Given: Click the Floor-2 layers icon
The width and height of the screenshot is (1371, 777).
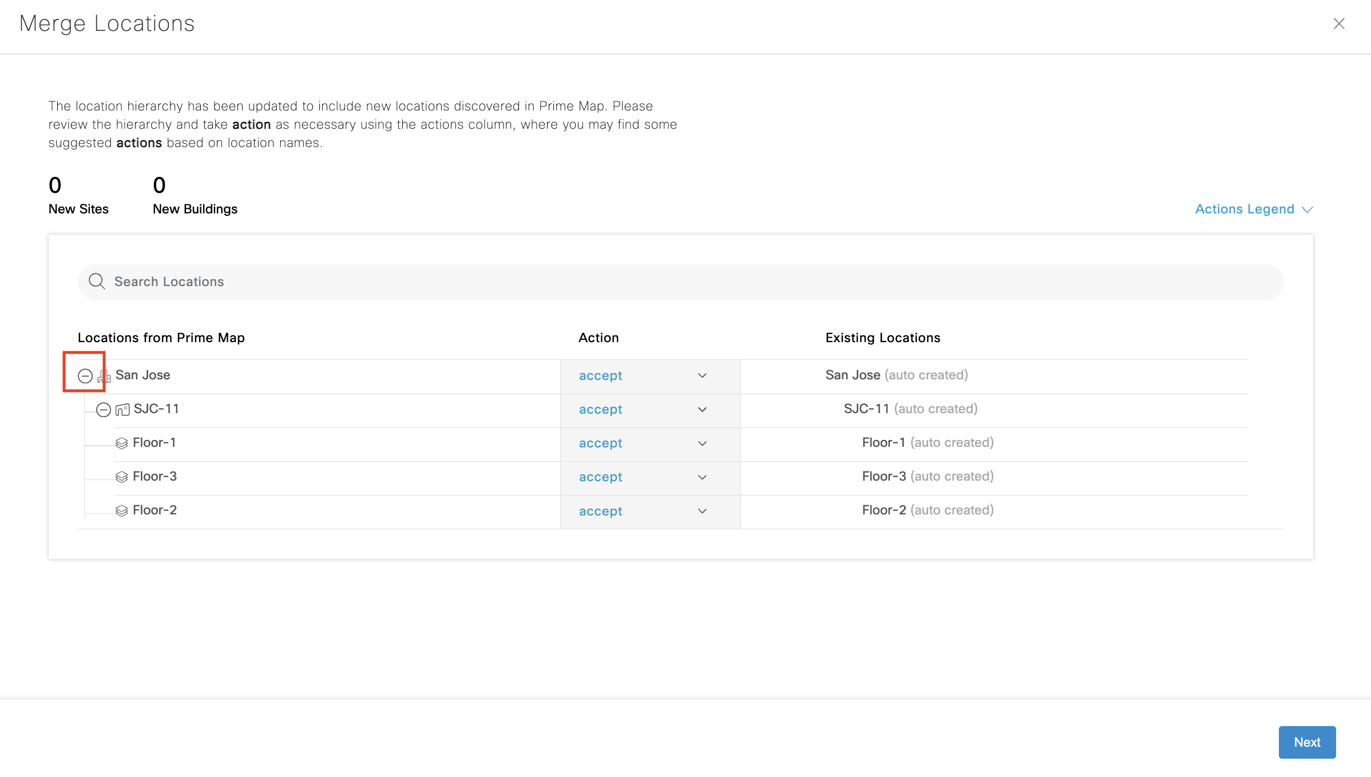Looking at the screenshot, I should click(x=121, y=511).
